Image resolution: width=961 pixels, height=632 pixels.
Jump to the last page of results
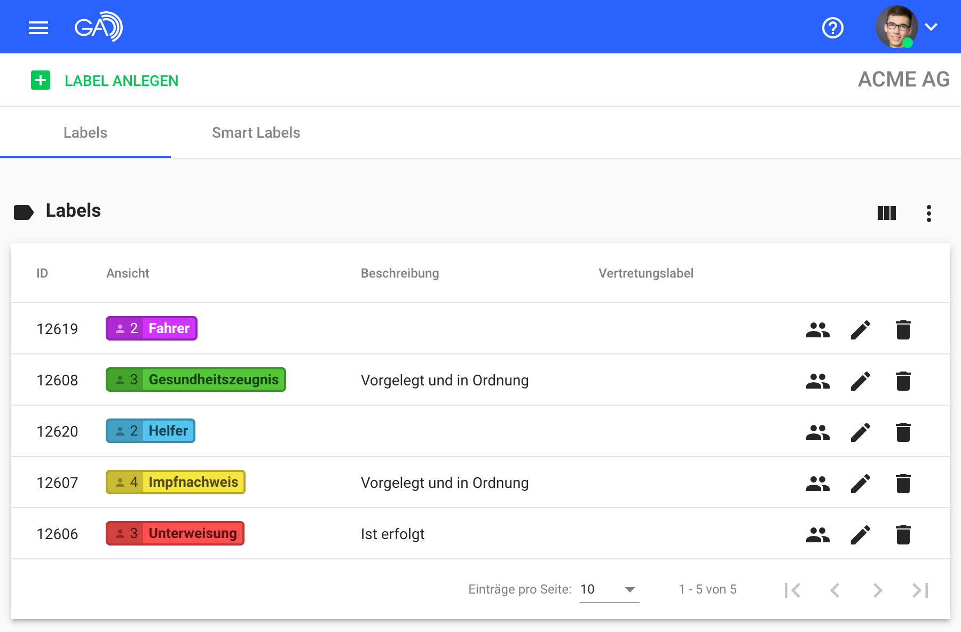point(920,590)
